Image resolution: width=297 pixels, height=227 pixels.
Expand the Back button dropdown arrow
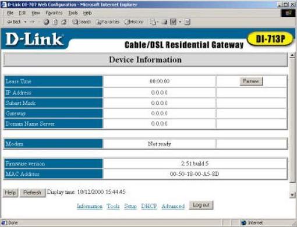25,22
